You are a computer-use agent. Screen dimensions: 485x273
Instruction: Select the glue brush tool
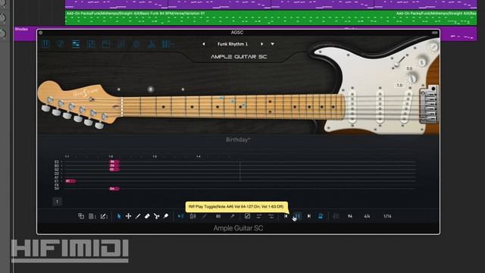166,216
